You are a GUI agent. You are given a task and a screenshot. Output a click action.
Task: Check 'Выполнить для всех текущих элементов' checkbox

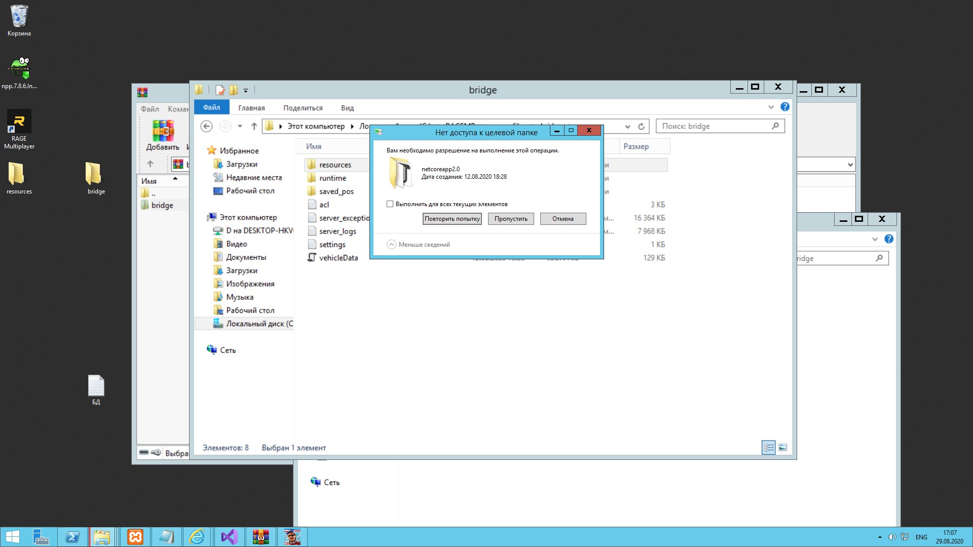(390, 204)
